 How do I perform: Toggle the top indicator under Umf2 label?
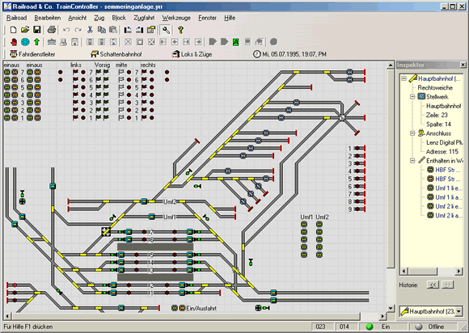point(319,224)
